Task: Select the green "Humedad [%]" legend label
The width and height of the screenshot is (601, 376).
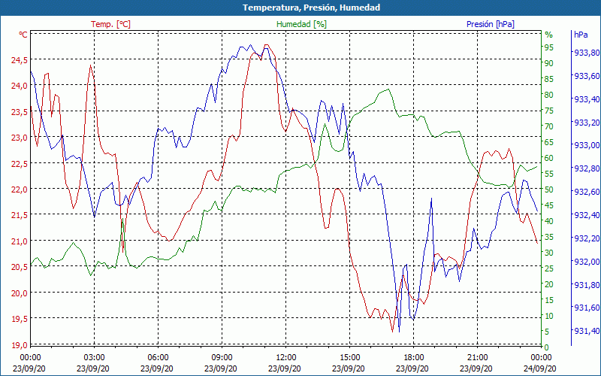Action: coord(301,24)
